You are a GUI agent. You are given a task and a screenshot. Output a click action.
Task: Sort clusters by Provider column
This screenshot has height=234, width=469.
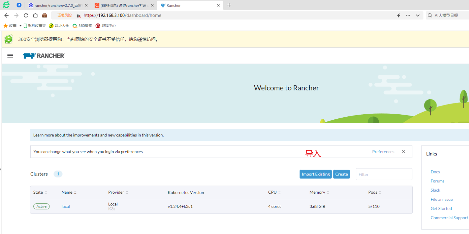tap(118, 192)
